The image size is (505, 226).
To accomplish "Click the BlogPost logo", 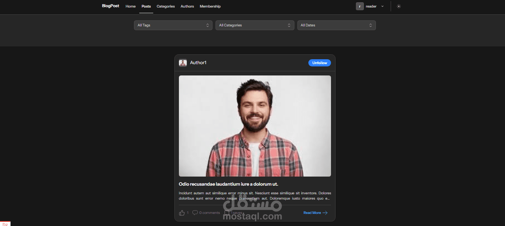I will point(111,6).
